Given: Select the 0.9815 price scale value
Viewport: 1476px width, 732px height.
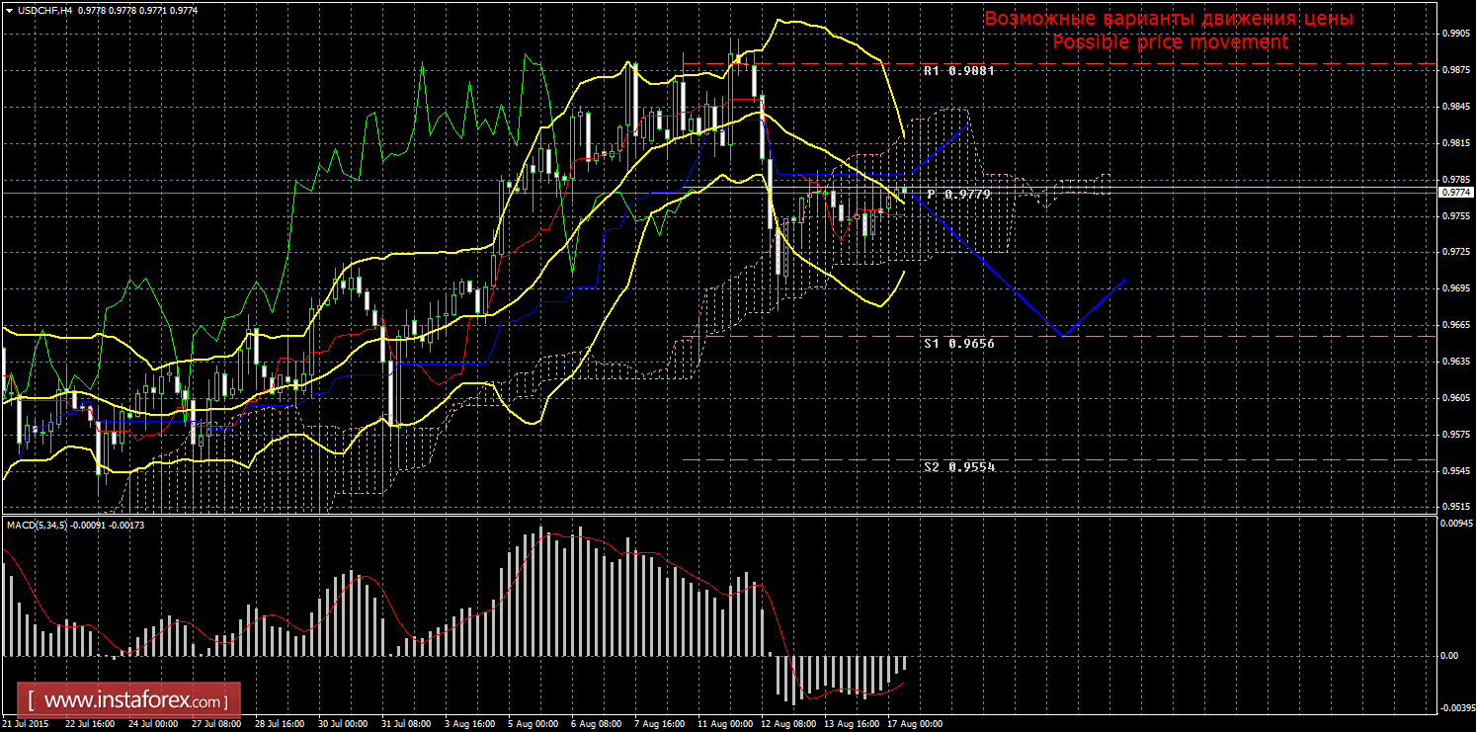Looking at the screenshot, I should pyautogui.click(x=1455, y=143).
